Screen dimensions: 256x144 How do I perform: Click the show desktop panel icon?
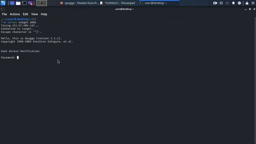click(x=12, y=3)
